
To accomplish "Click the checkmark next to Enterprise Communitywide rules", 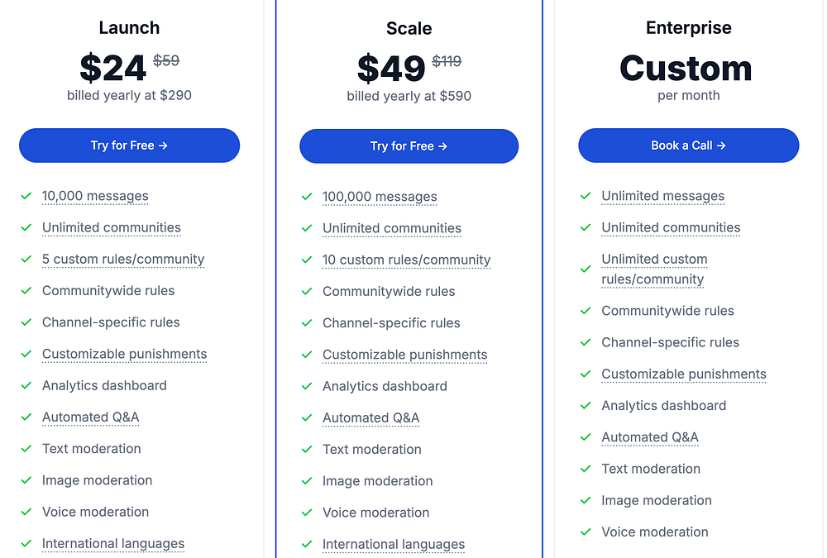I will [586, 311].
